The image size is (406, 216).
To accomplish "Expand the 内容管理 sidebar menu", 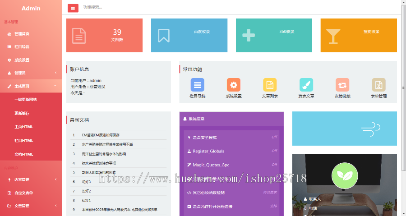I will click(x=31, y=180).
